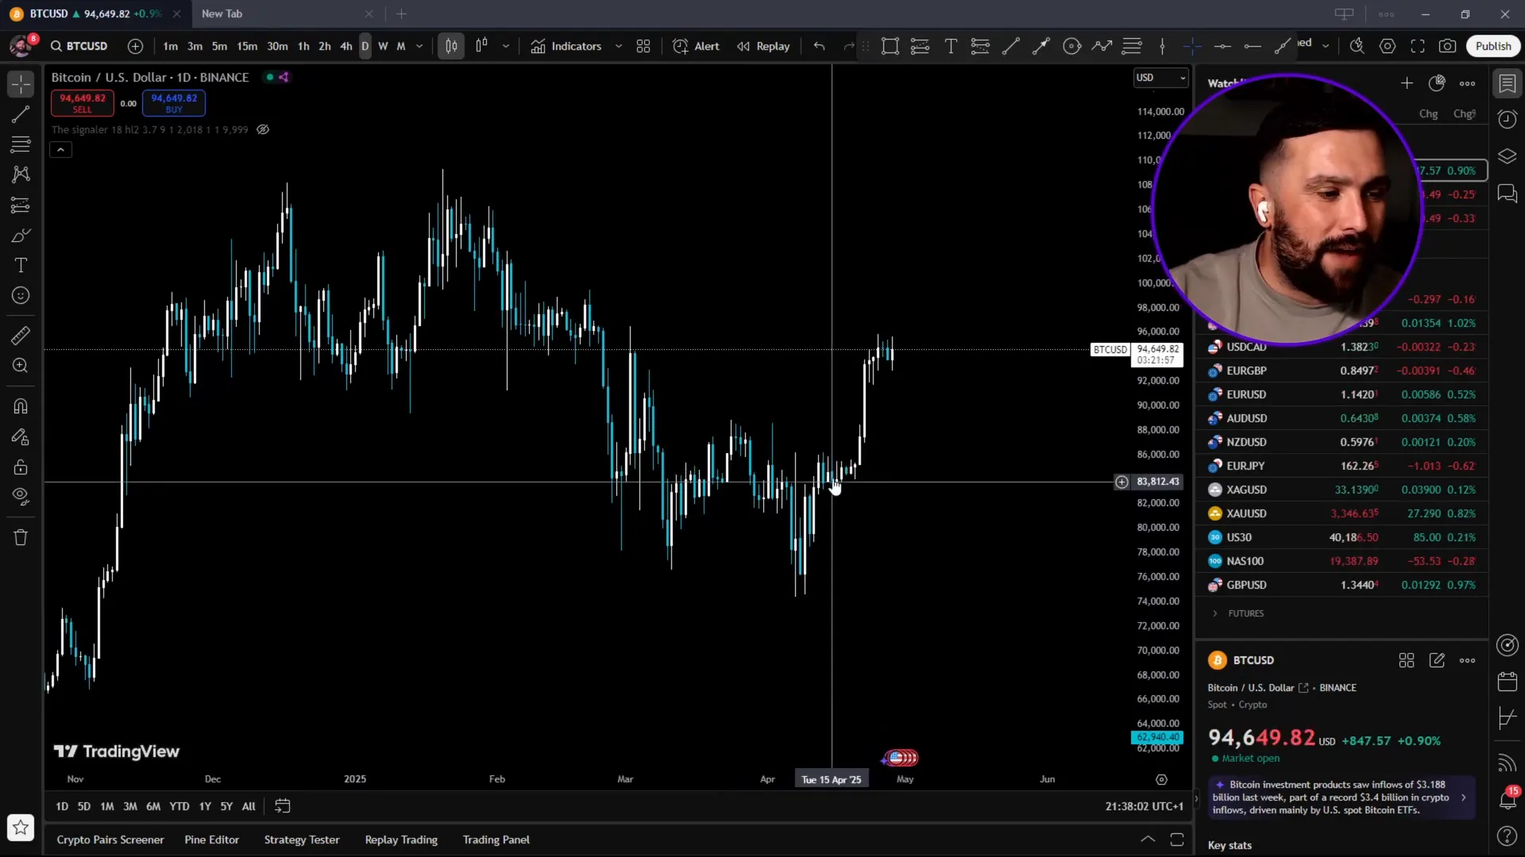Enter fullscreen mode

(1418, 46)
